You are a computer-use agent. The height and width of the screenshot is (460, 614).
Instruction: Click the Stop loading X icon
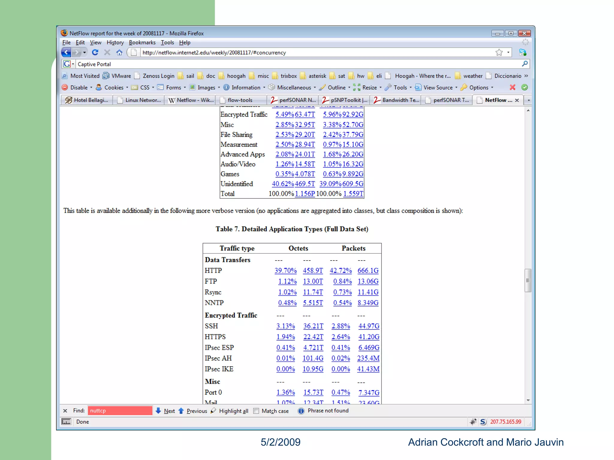coord(107,52)
